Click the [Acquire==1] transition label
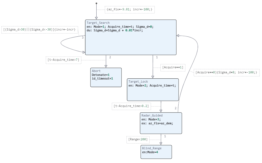 [173, 67]
